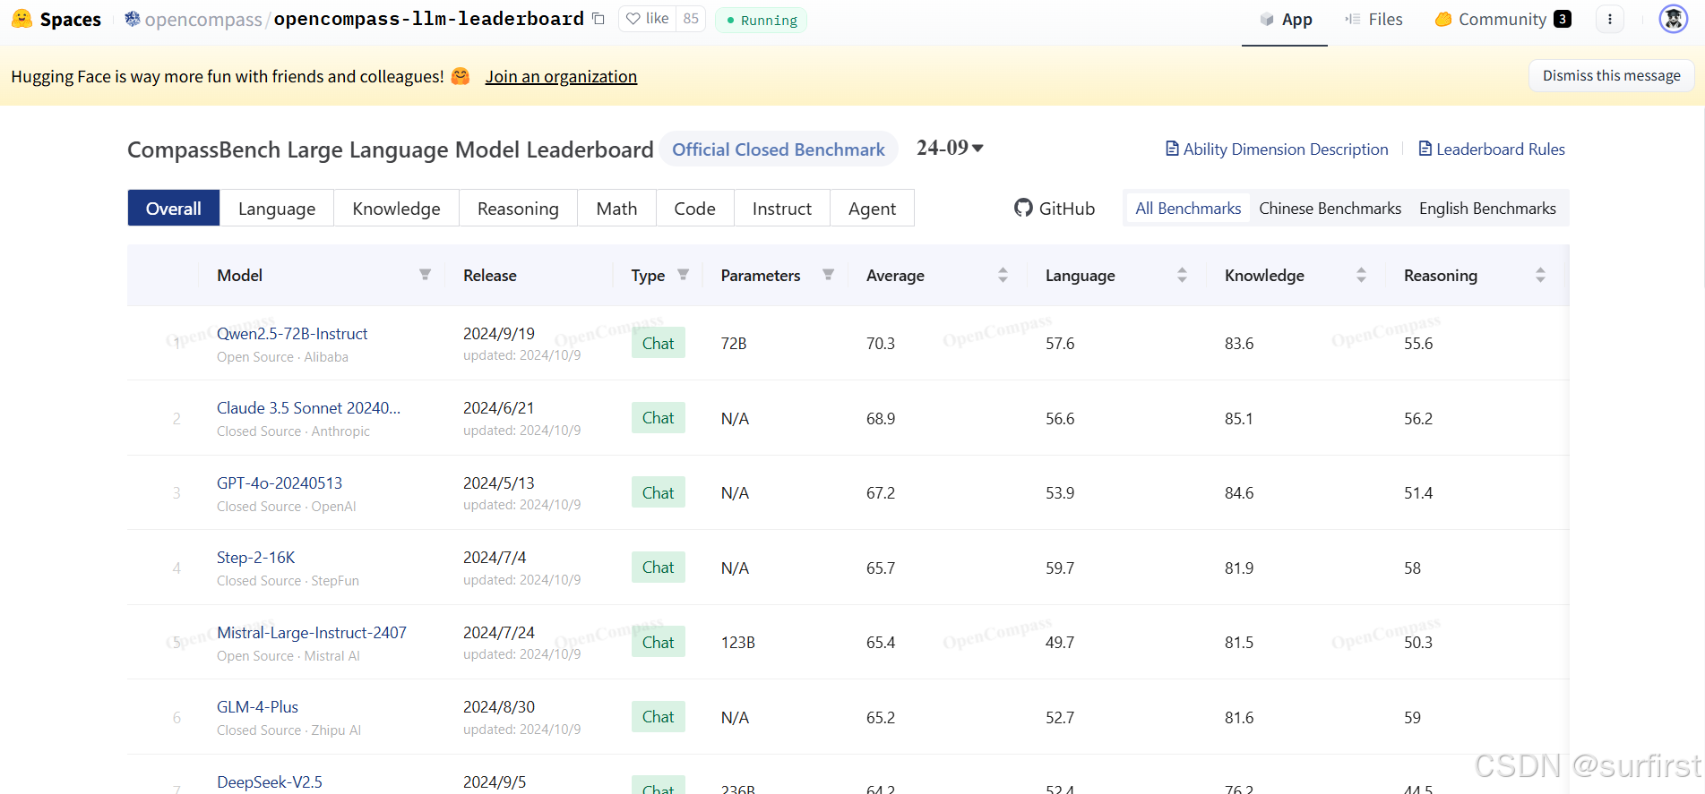
Task: Select the Code tab
Action: click(x=694, y=209)
